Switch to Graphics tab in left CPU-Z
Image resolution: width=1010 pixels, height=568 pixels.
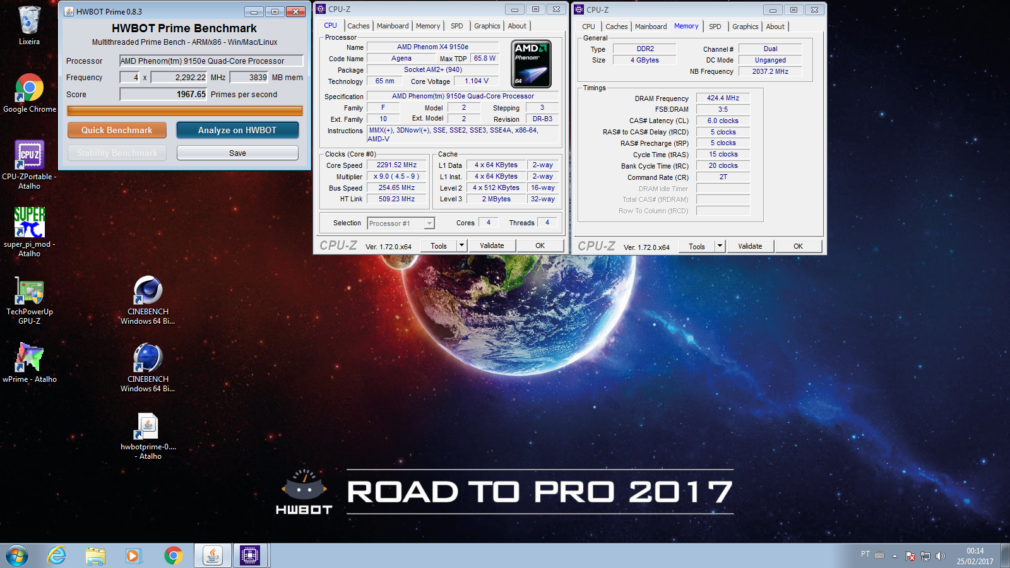coord(487,26)
